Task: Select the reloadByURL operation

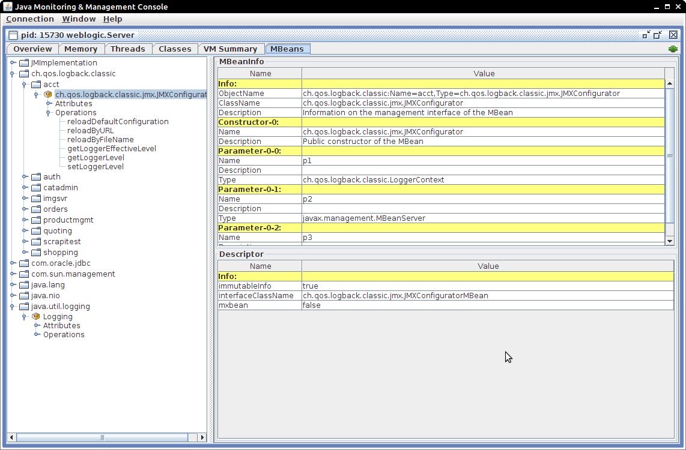Action: [90, 131]
